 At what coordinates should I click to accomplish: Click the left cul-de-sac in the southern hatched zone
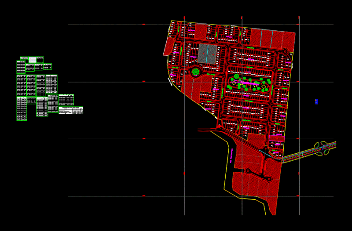248,171
